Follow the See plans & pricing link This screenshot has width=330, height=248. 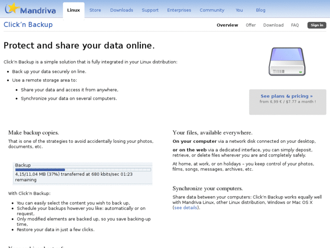tap(286, 96)
